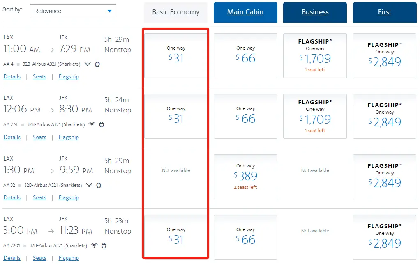
Task: Click Wi-Fi icon on flight AA 4
Action: (x=88, y=64)
